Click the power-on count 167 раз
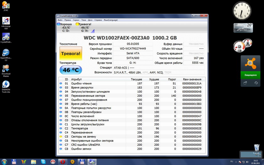The height and width of the screenshot is (165, 264). (194, 58)
